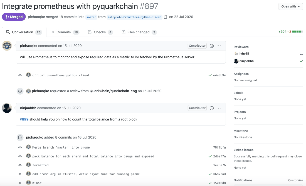Click approval checkmark beside ninjaahhh reviewer

point(302,61)
